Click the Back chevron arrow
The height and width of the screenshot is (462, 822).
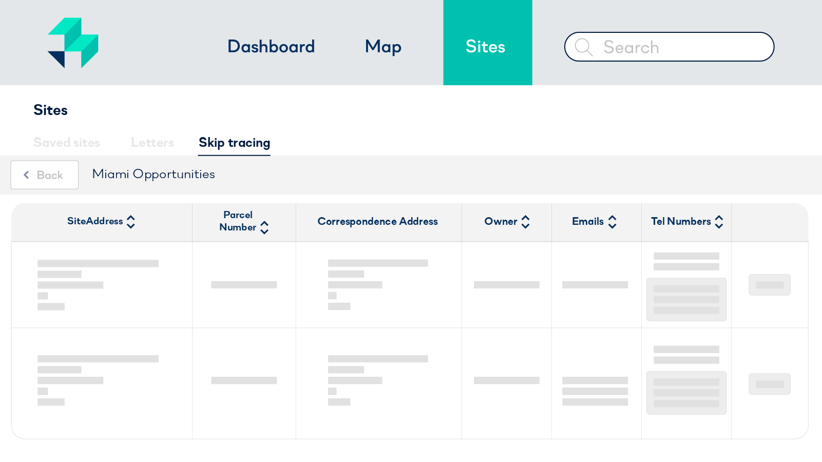[26, 175]
